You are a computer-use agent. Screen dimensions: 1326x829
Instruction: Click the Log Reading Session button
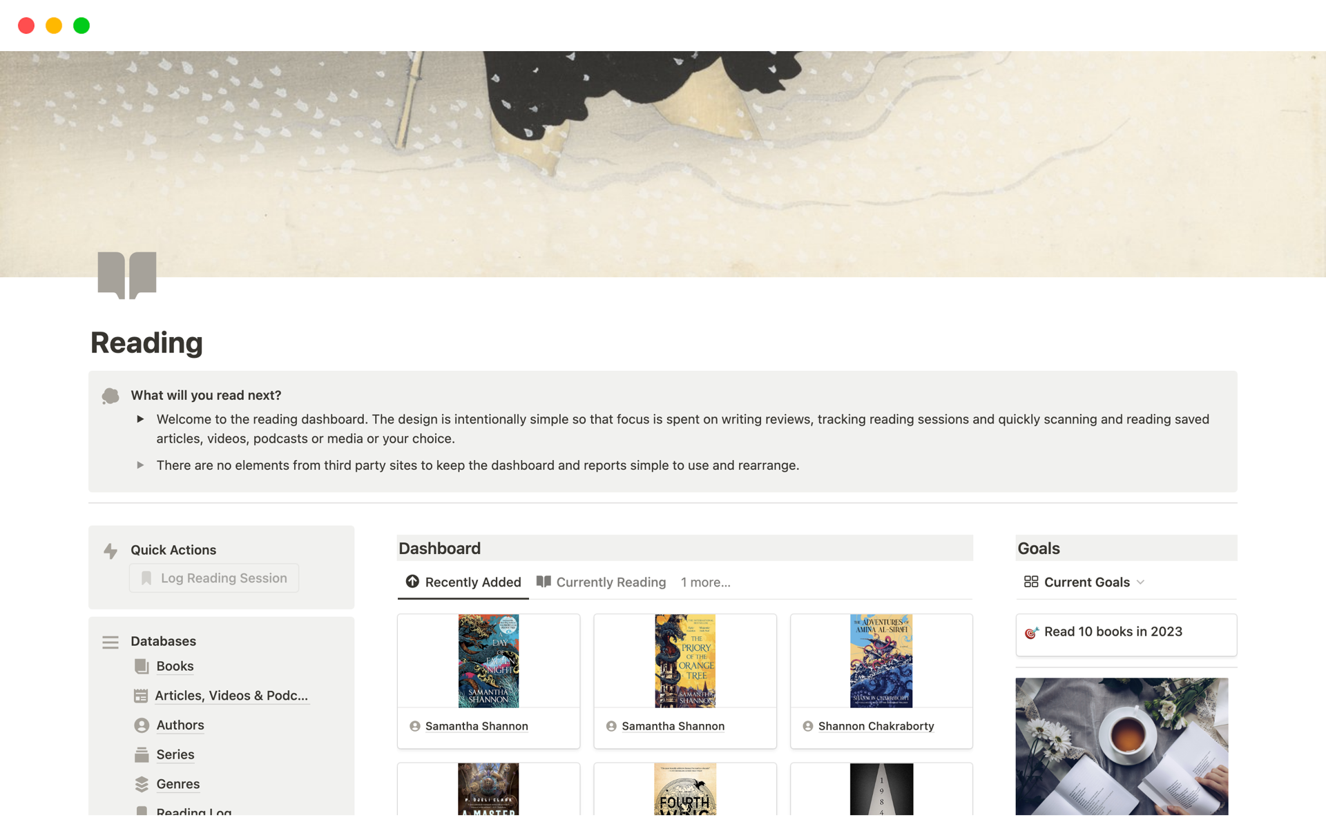pyautogui.click(x=214, y=578)
